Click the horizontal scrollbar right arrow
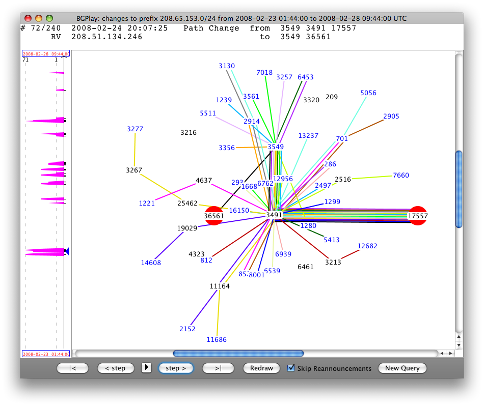This screenshot has height=406, width=484. point(450,353)
